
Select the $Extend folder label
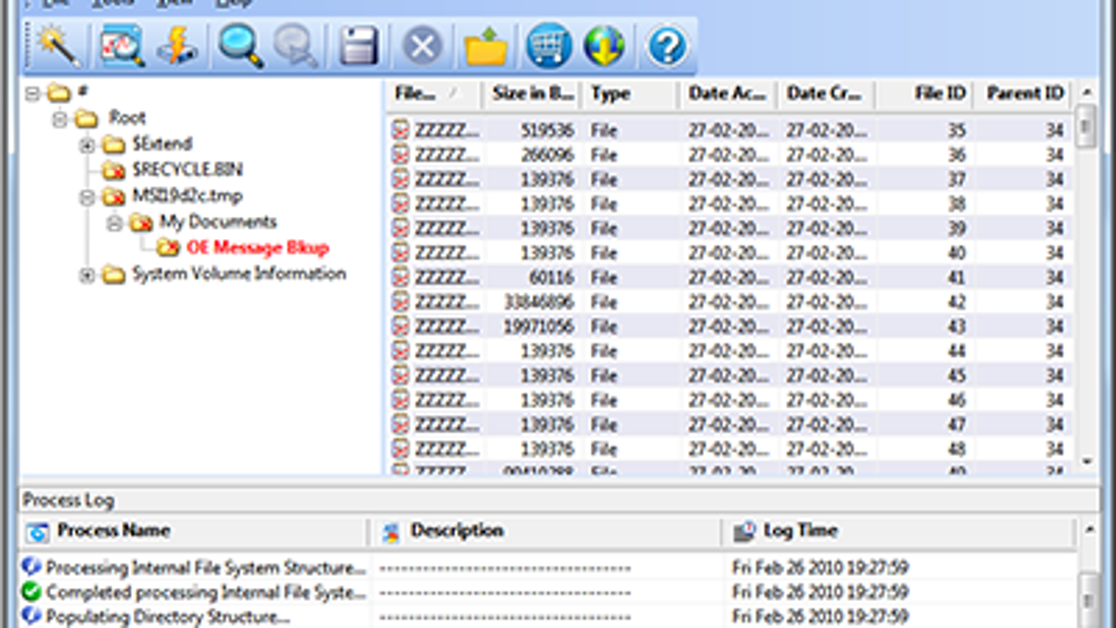(162, 144)
